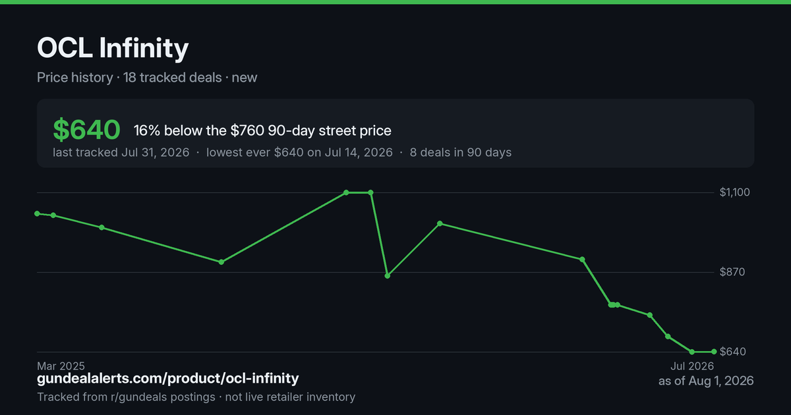Click 'Tracked from r/gundeals postings' footnote
The width and height of the screenshot is (791, 415).
[126, 397]
